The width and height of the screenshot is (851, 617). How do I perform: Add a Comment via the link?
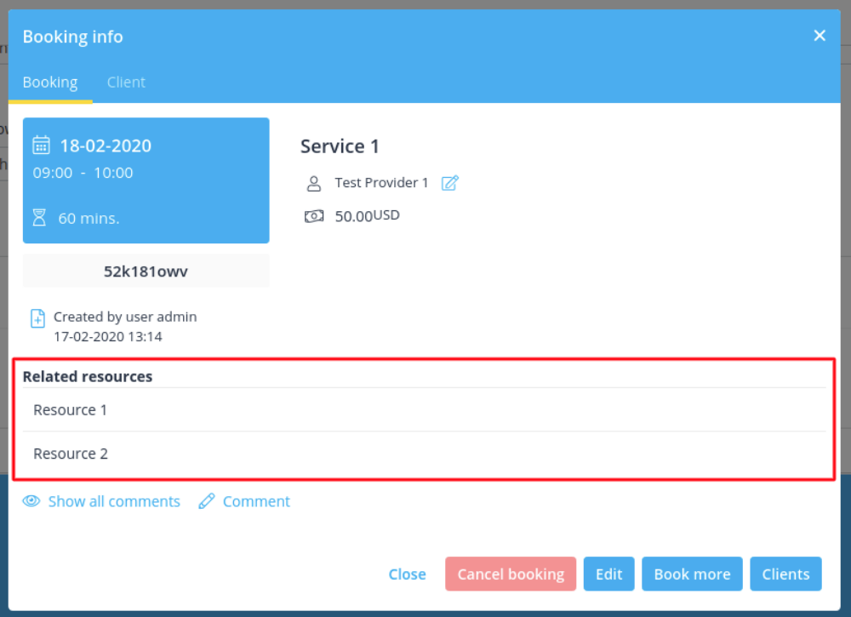point(256,501)
